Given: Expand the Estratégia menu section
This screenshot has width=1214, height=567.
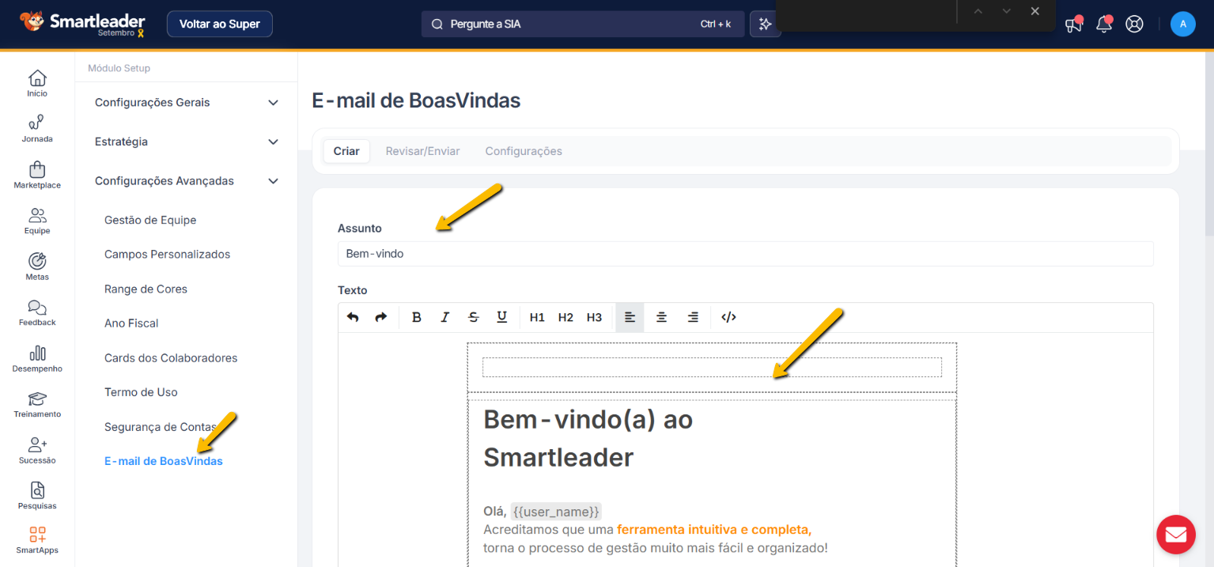Looking at the screenshot, I should coord(187,142).
